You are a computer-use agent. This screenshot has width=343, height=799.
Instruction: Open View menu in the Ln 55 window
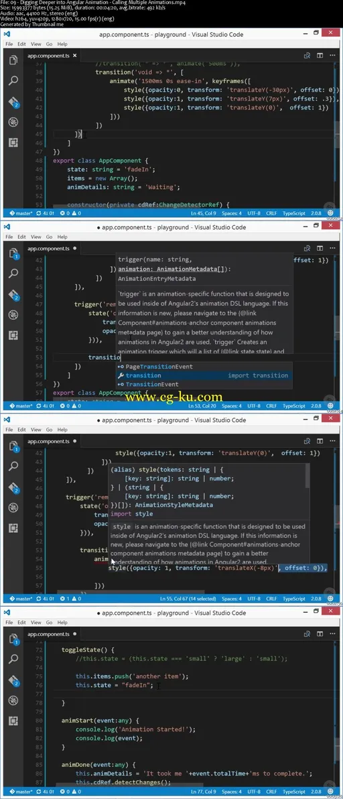36,430
